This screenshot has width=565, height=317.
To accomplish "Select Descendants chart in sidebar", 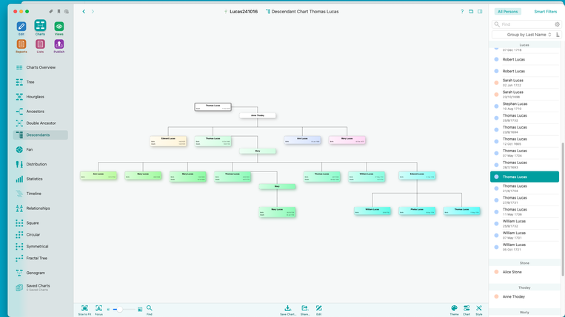I will [40, 134].
